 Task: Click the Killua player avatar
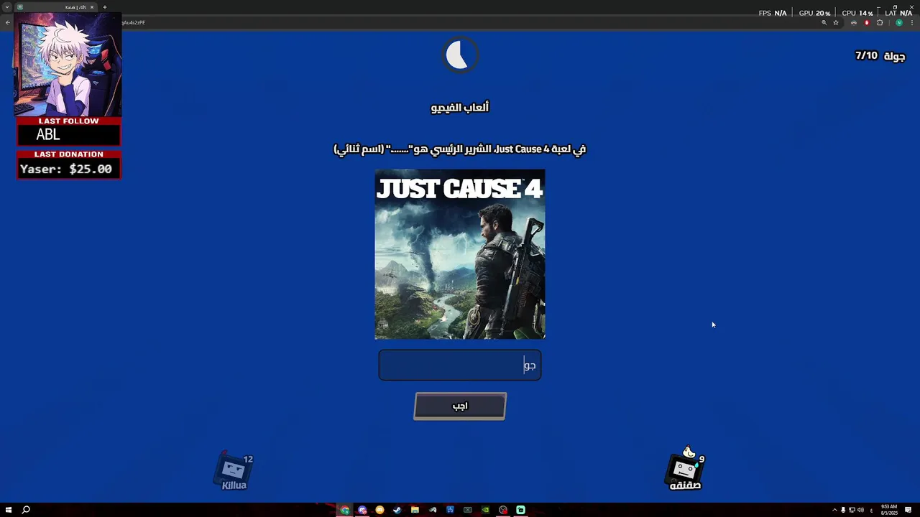(x=234, y=472)
